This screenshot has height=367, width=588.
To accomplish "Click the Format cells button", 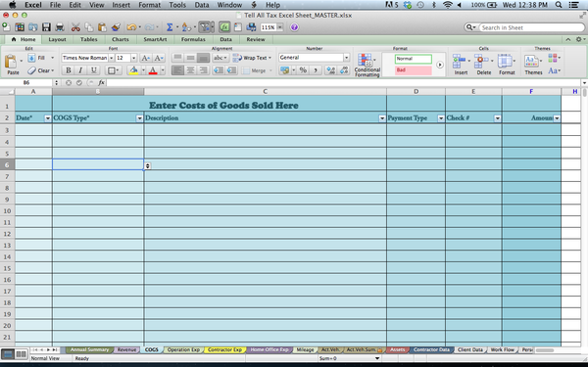I will (507, 65).
